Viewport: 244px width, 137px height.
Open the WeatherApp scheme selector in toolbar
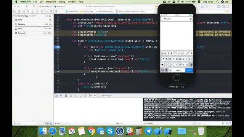pos(45,6)
